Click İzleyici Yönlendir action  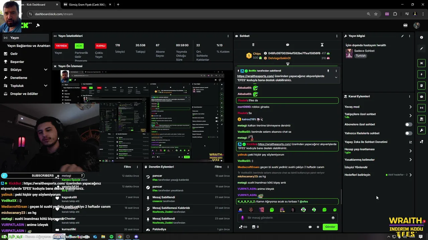(x=356, y=167)
